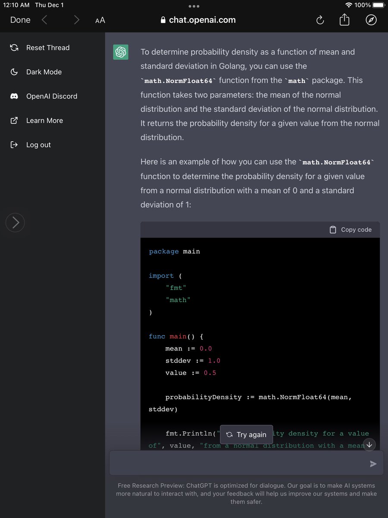
Task: Click the padlock icon beside the URL
Action: coord(163,20)
